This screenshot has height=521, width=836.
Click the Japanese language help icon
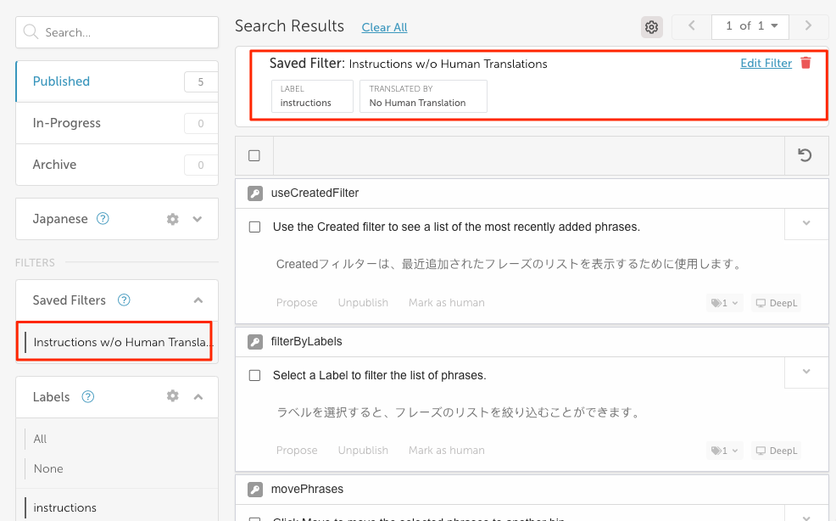(x=103, y=219)
